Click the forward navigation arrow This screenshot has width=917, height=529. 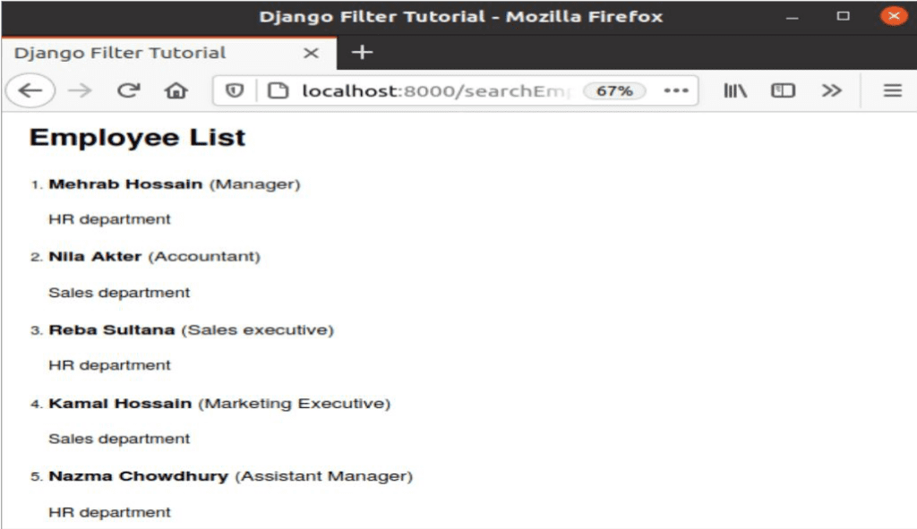pos(80,90)
